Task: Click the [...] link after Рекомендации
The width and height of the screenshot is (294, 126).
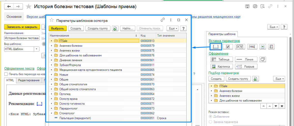Action: pos(39,104)
